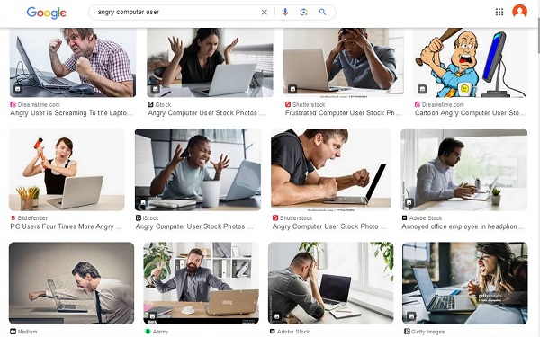Open 'Annoyed office employee in headphon...' Adobe Stock link
This screenshot has width=540, height=337.
463,226
